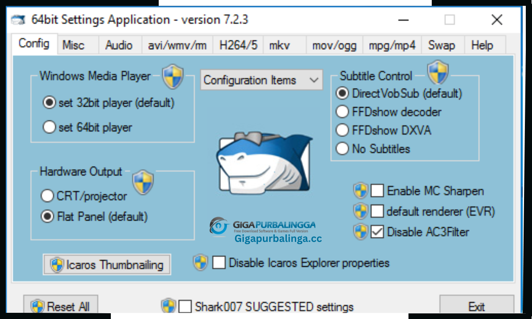Enable MC Sharpen checkbox
The height and width of the screenshot is (319, 532).
tap(377, 191)
